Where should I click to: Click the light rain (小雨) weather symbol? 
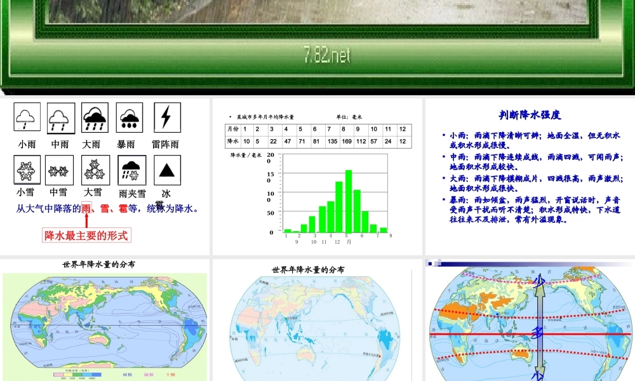(27, 117)
